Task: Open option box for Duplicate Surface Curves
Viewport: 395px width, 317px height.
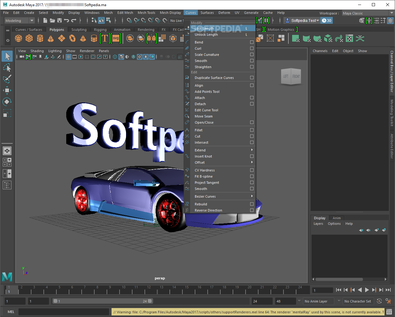Action: [252, 78]
